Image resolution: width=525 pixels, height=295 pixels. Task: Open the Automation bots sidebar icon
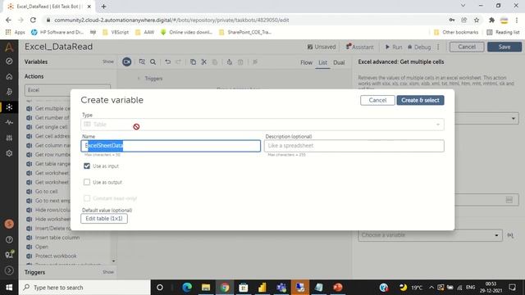tap(9, 107)
